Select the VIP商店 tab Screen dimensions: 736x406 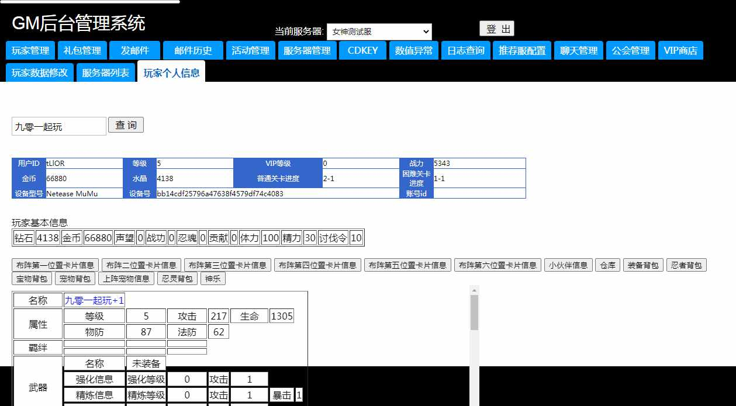(680, 51)
